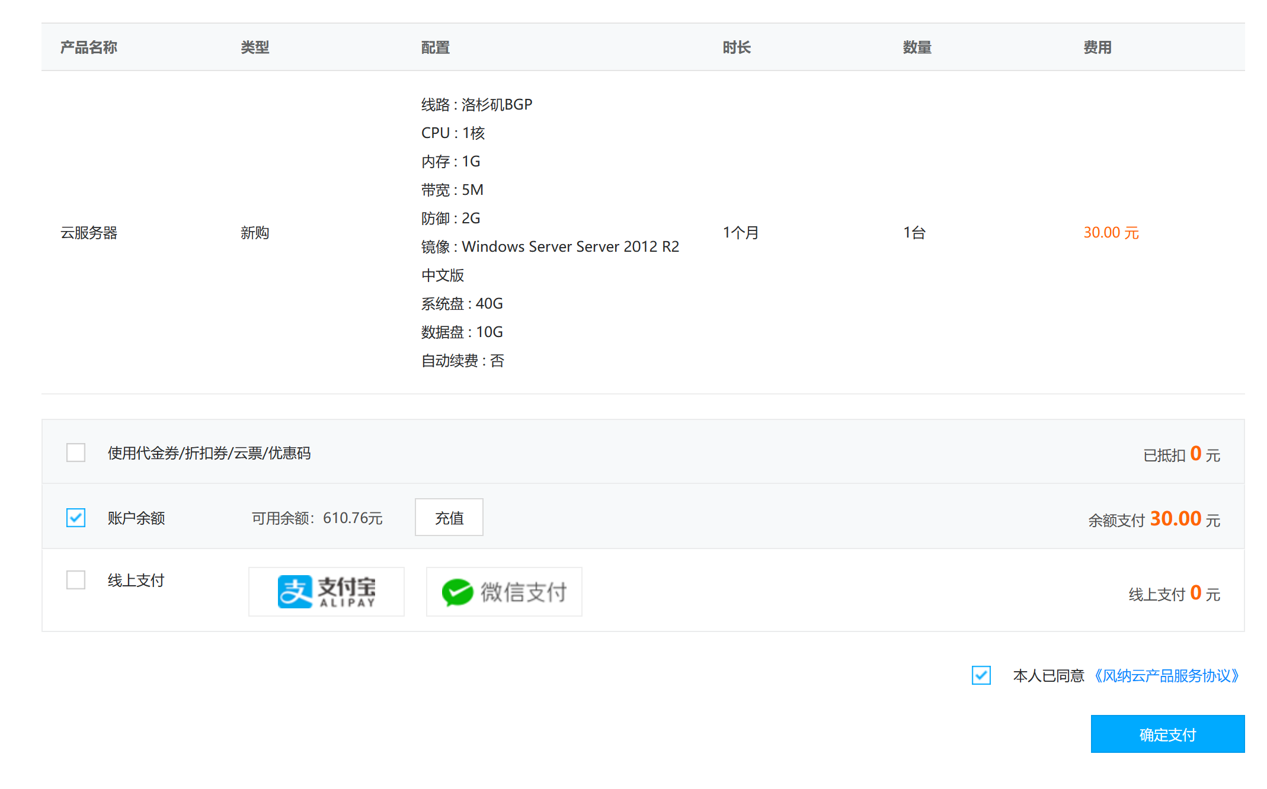
Task: Enable the 线上支付 payment method
Action: click(75, 580)
